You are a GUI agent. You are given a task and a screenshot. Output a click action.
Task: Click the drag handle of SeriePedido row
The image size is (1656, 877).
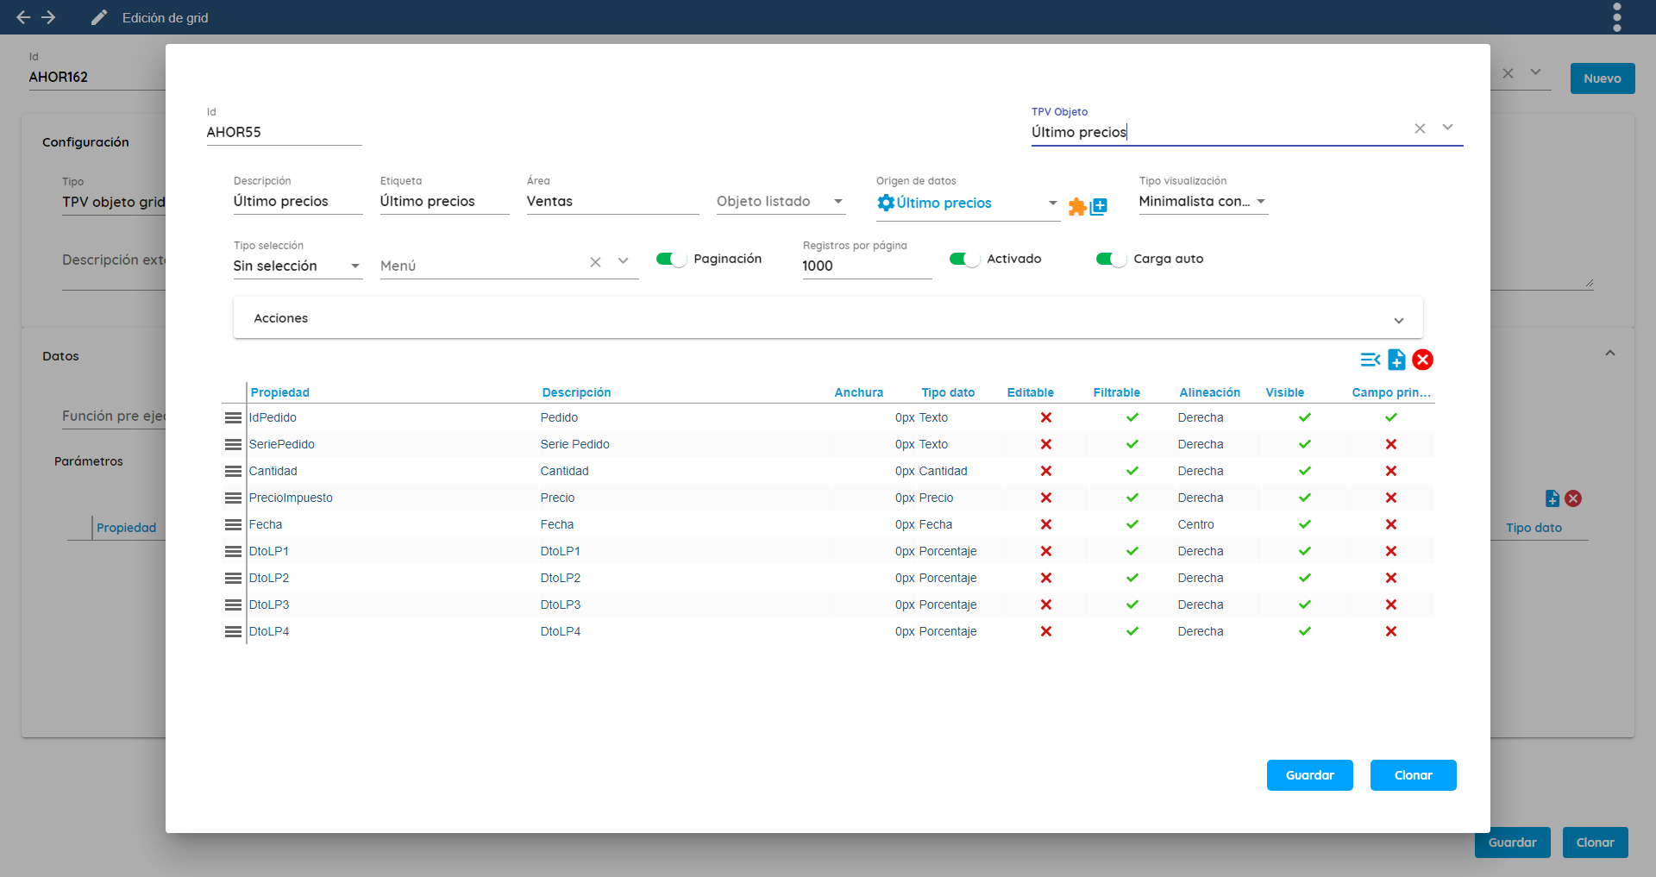click(233, 444)
